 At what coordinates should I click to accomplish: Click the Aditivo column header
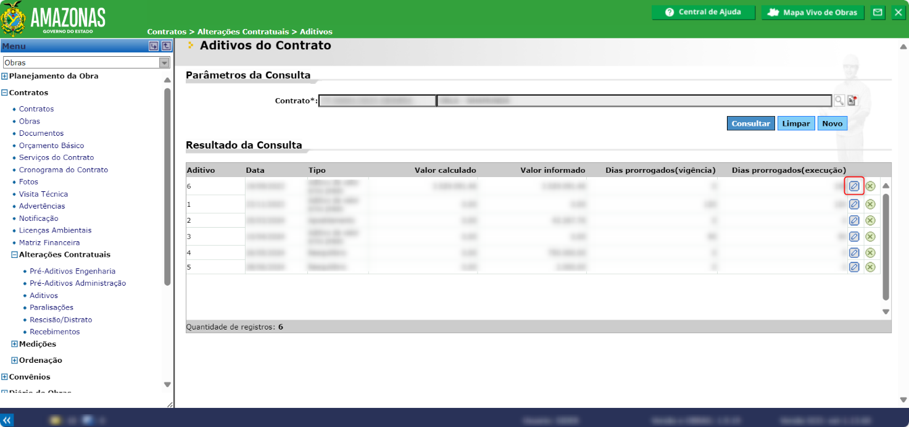(x=201, y=170)
